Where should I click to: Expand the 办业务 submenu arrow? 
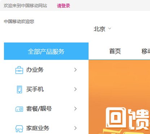pos(76,70)
